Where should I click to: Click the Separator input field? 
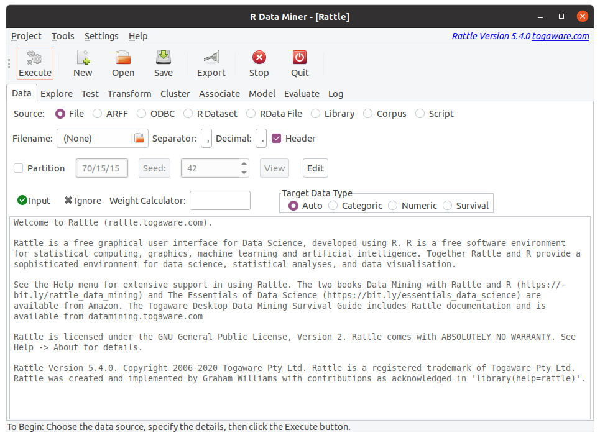click(206, 139)
